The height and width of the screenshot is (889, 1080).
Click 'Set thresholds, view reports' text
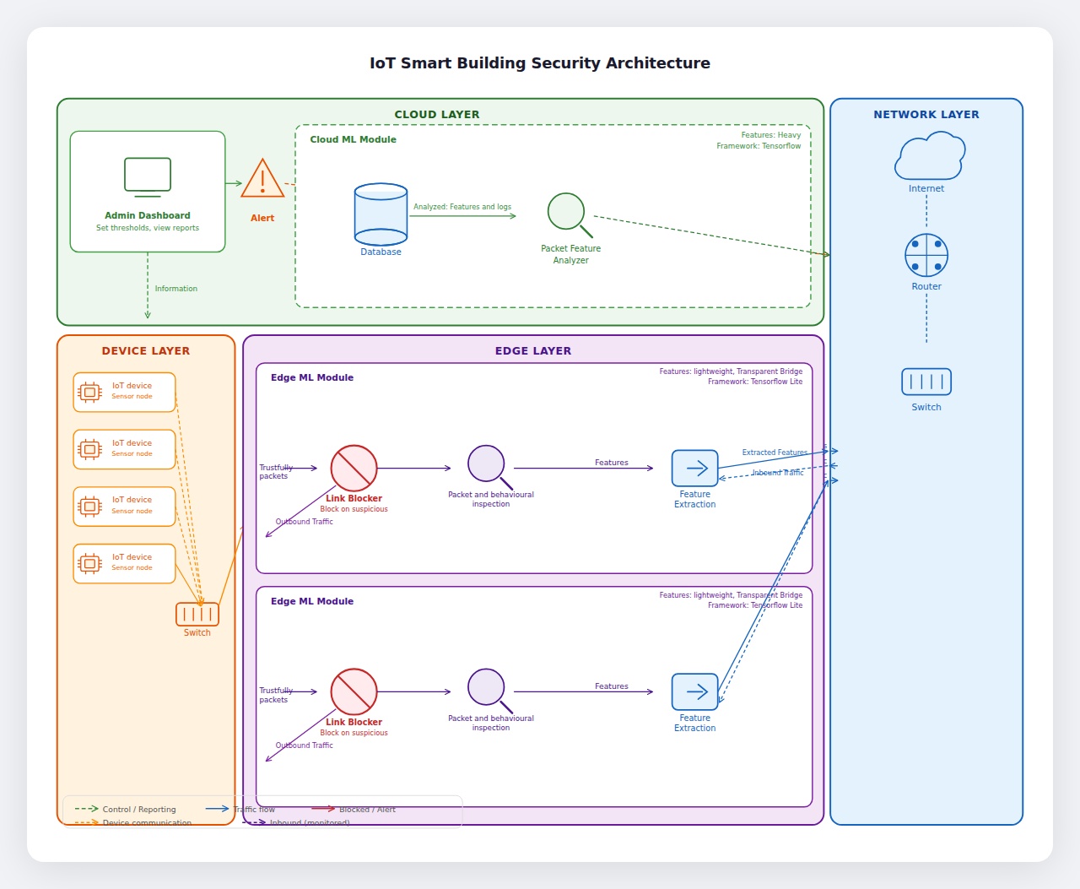(x=148, y=228)
